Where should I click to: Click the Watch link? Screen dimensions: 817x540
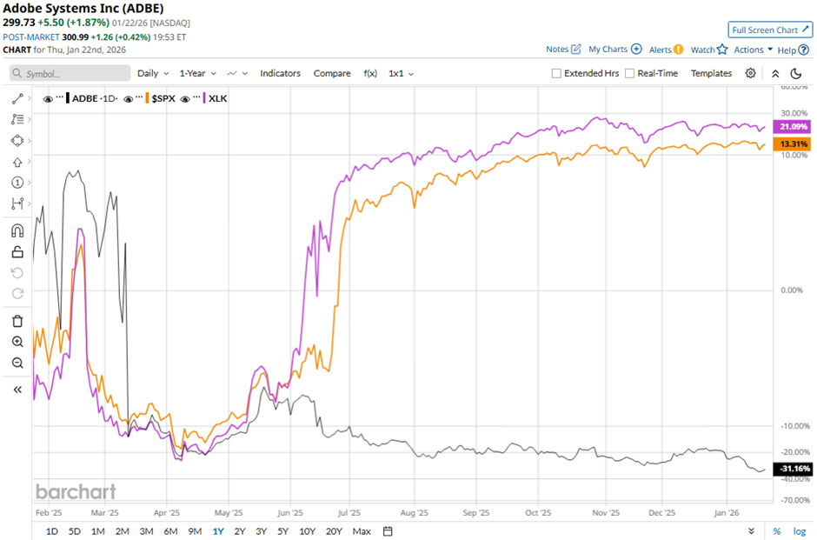[x=702, y=50]
